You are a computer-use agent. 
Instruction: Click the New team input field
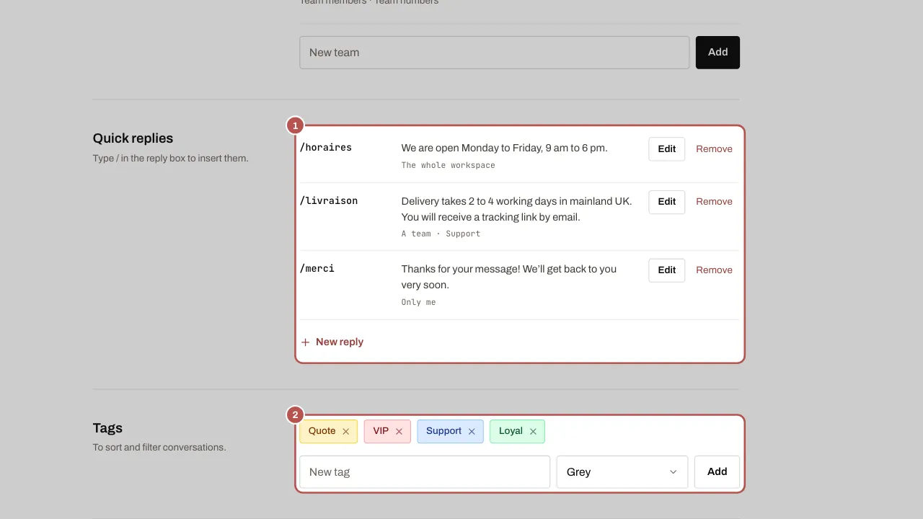click(x=495, y=53)
